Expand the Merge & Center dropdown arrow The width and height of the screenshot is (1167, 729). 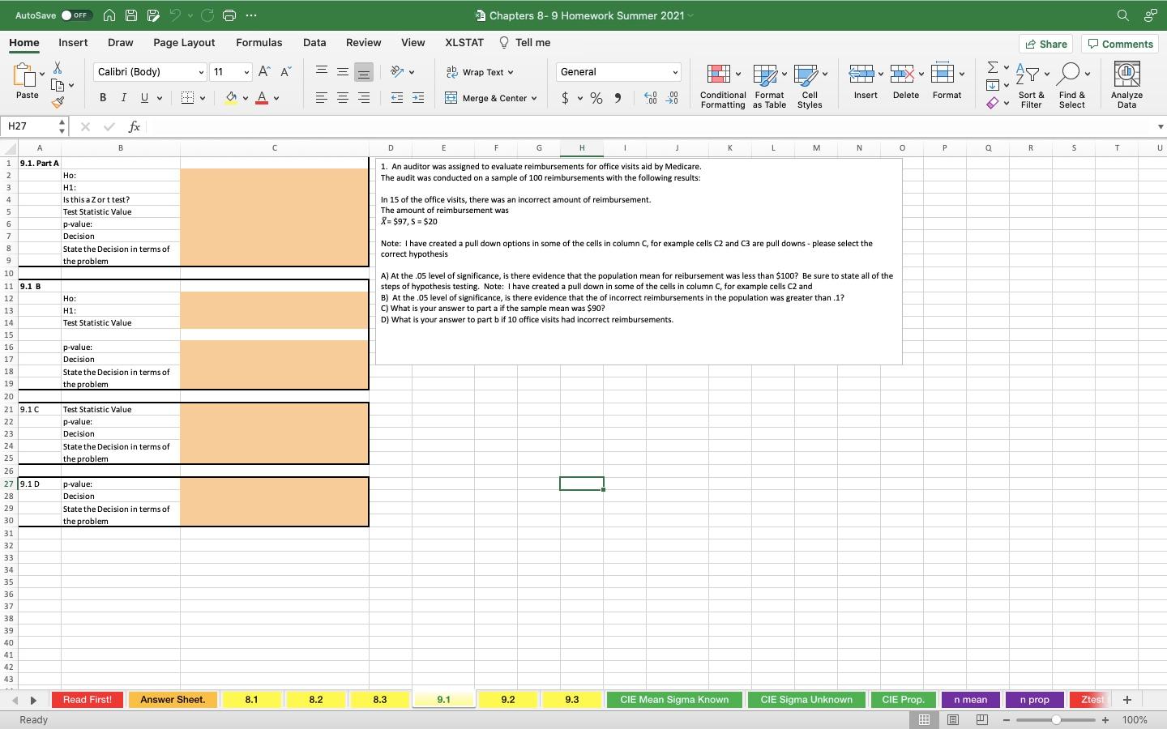click(x=534, y=98)
